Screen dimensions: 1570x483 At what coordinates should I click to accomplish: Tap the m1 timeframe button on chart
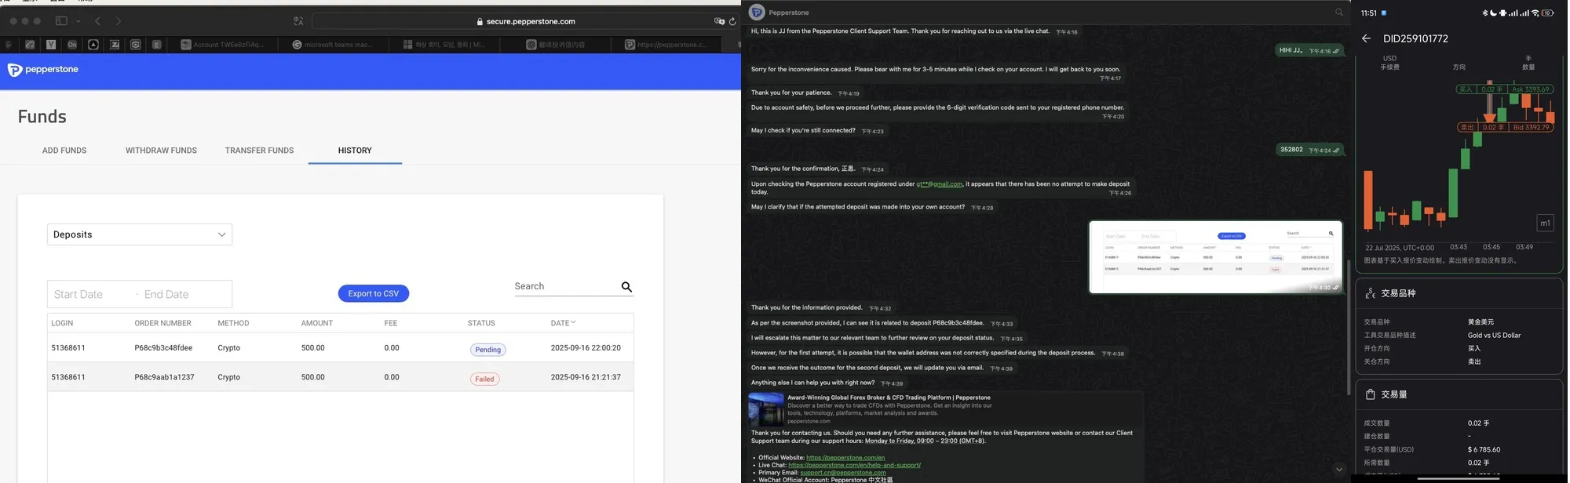[x=1545, y=223]
